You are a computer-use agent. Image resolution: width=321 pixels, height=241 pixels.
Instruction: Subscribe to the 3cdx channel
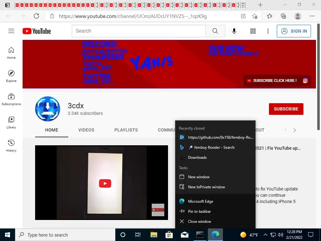(286, 109)
